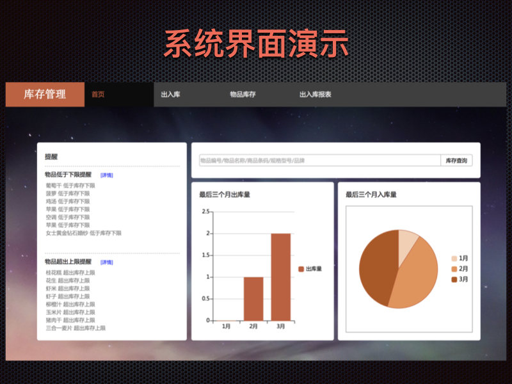Switch to the 首页 tab
The image size is (512, 384).
pyautogui.click(x=98, y=95)
